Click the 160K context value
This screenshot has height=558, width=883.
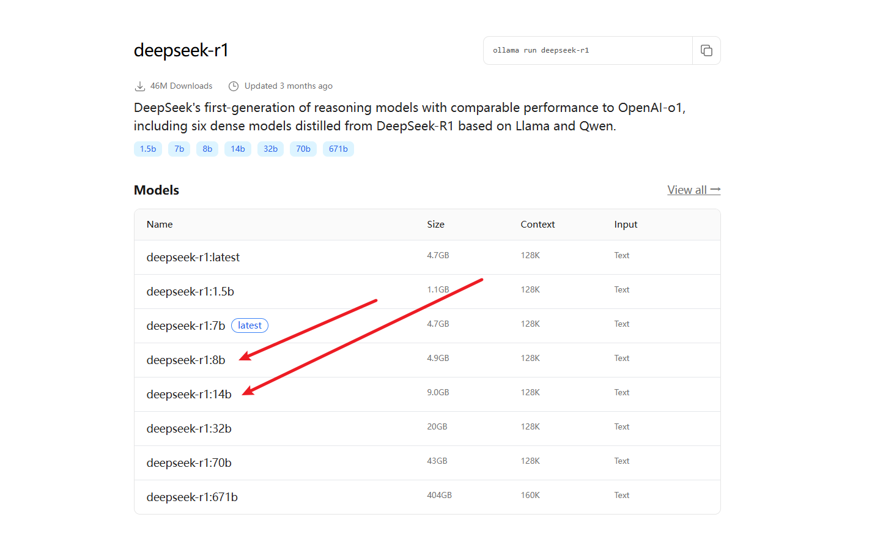pyautogui.click(x=530, y=495)
